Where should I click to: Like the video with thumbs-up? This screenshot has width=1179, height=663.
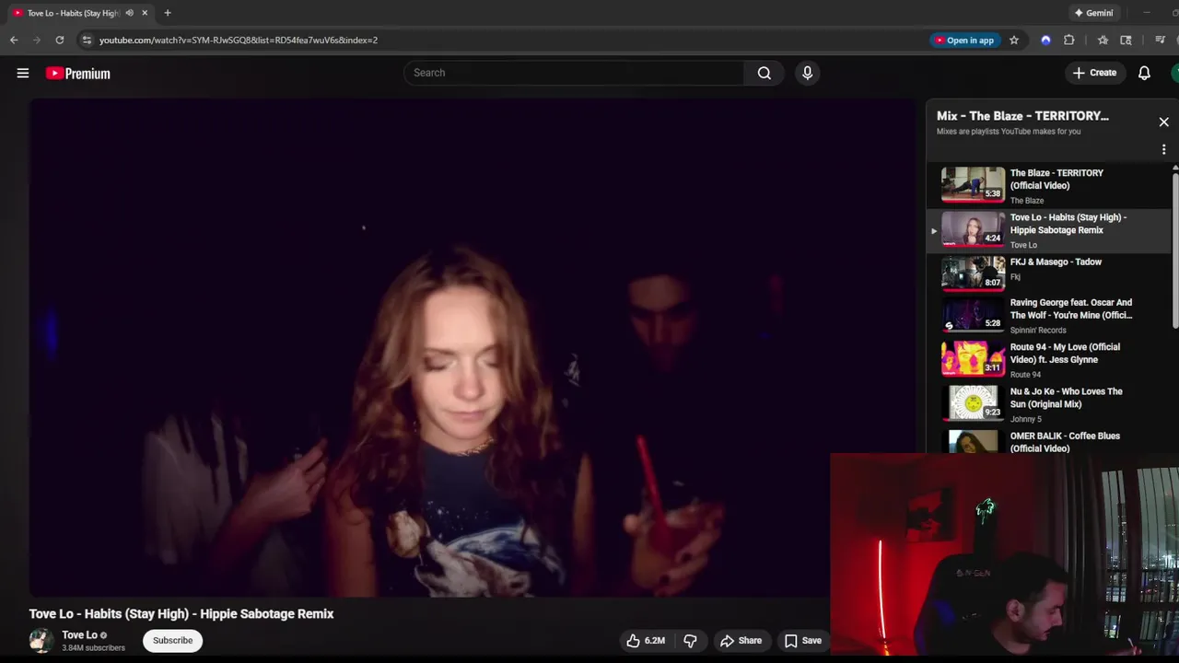coord(646,641)
